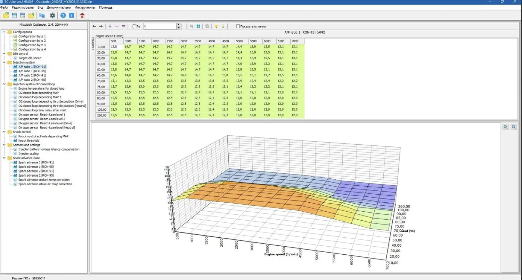Click the left magnifier icon above the 3D chart
522x280 pixels.
coord(506,127)
